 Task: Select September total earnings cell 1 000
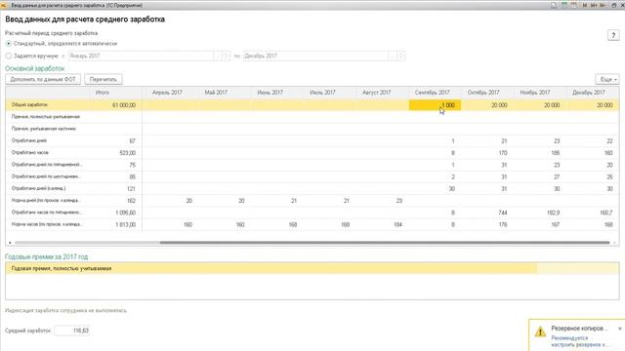pos(435,105)
